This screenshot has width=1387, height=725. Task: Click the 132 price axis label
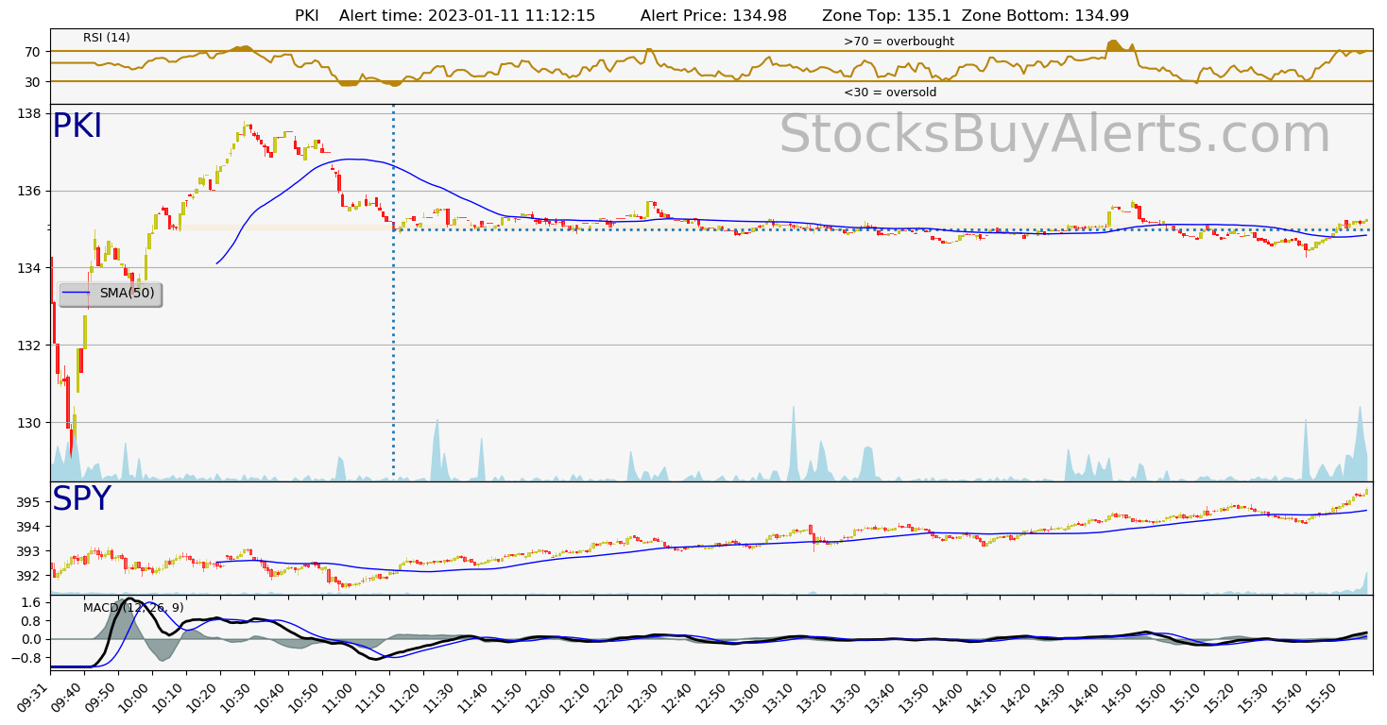click(x=29, y=346)
